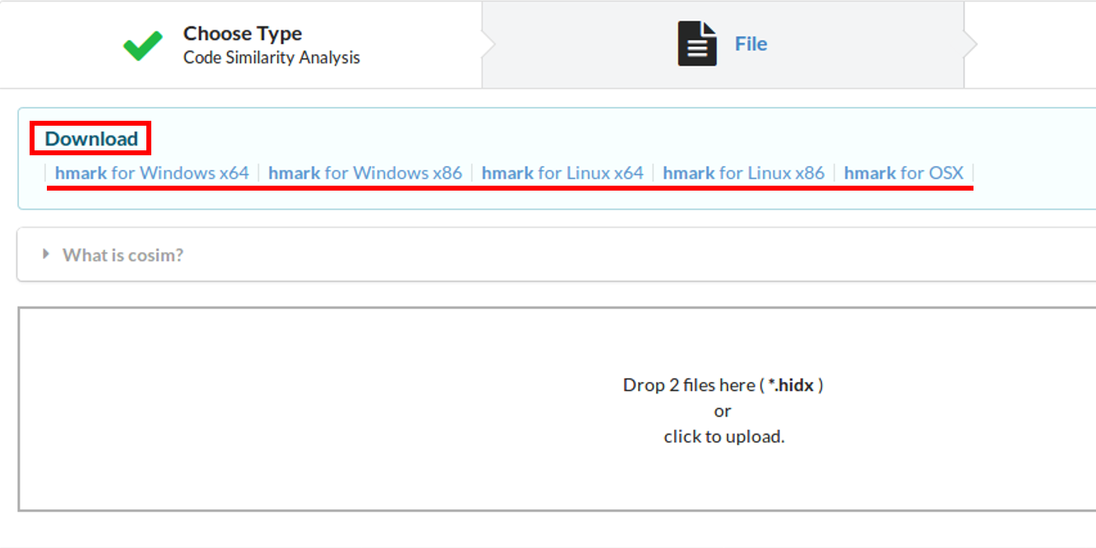Click the Code Similarity Analysis subtitle
This screenshot has height=548, width=1096.
(x=271, y=58)
